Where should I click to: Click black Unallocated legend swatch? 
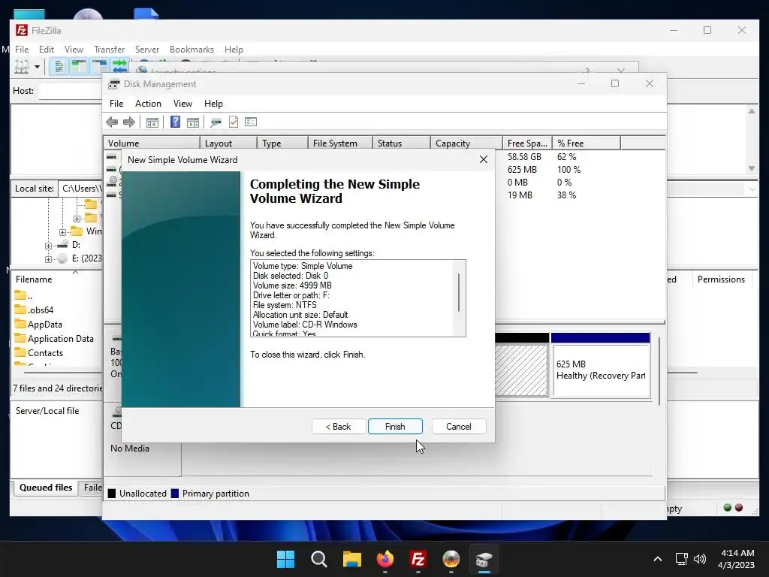coord(112,494)
